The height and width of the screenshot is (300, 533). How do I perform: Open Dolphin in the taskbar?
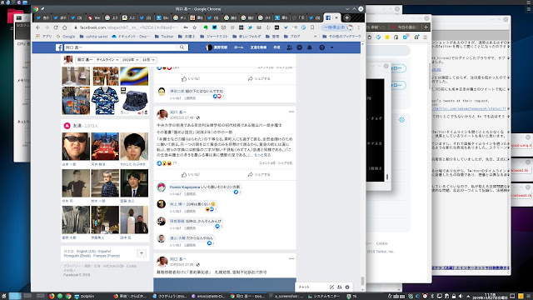point(84,297)
